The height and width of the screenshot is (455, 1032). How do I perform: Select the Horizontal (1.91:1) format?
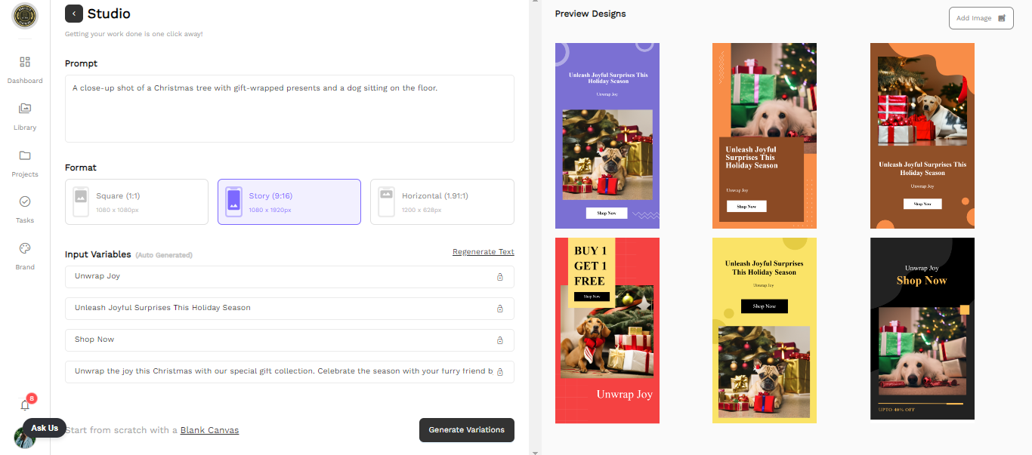442,201
